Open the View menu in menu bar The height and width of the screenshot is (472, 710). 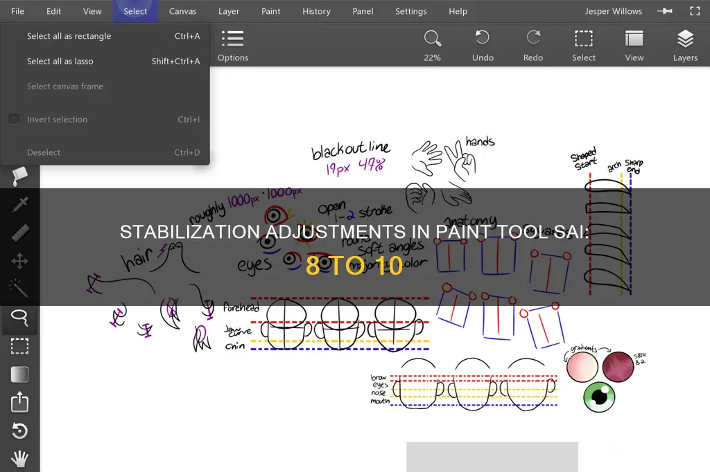pos(92,11)
